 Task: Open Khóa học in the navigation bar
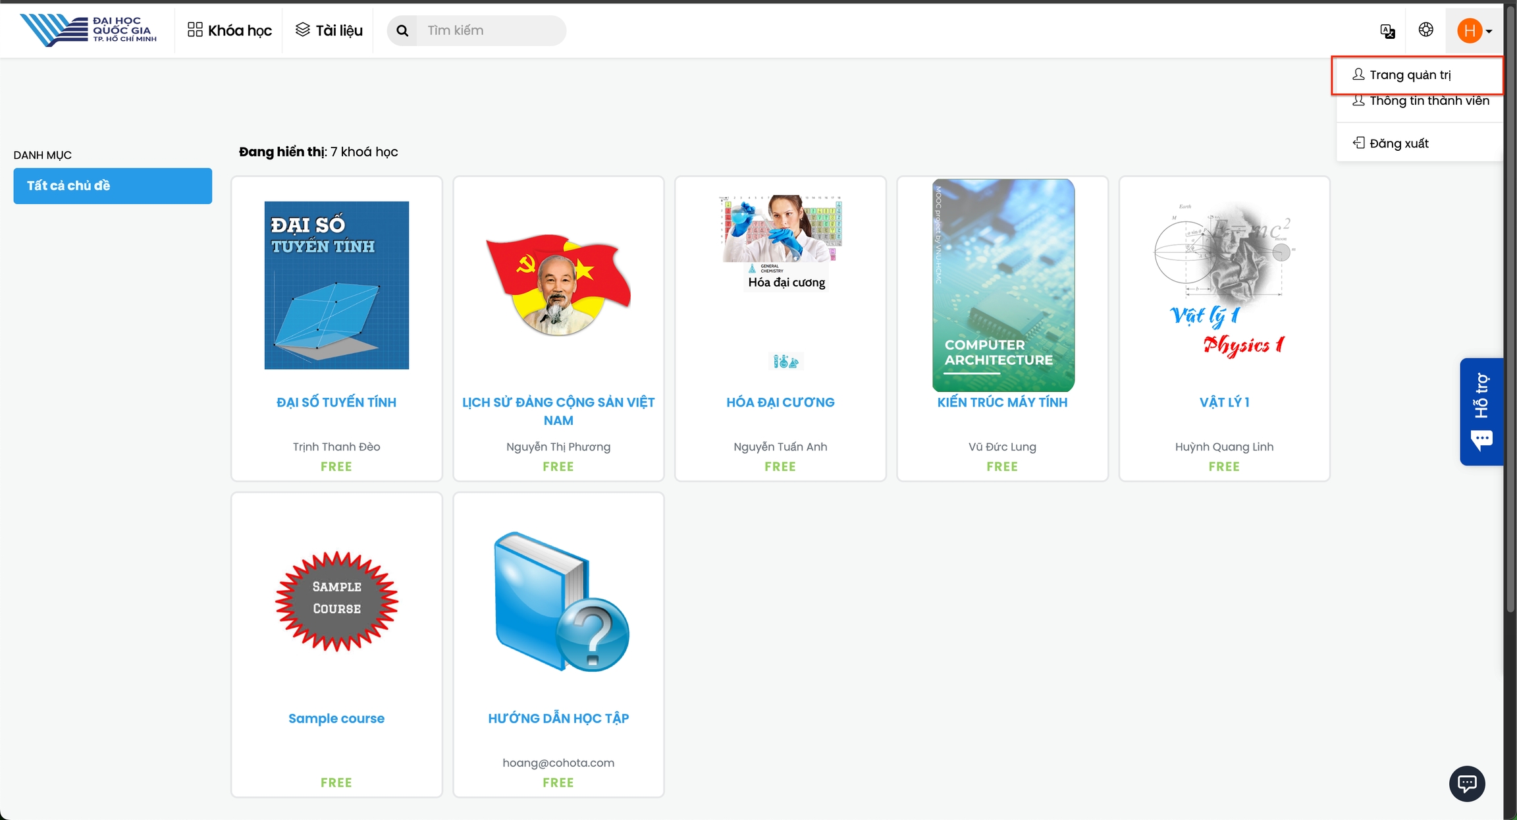(230, 30)
